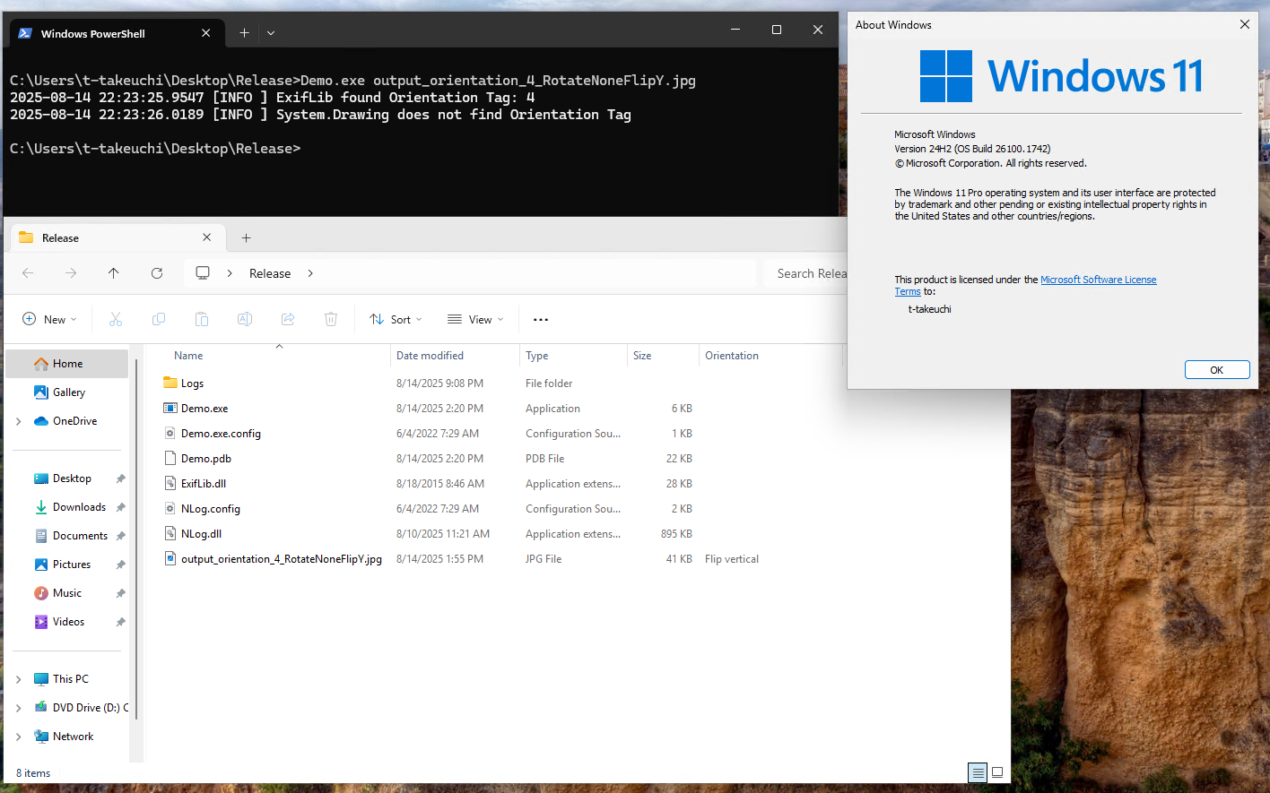Expand the OneDrive tree node
Viewport: 1270px width, 793px height.
(19, 421)
